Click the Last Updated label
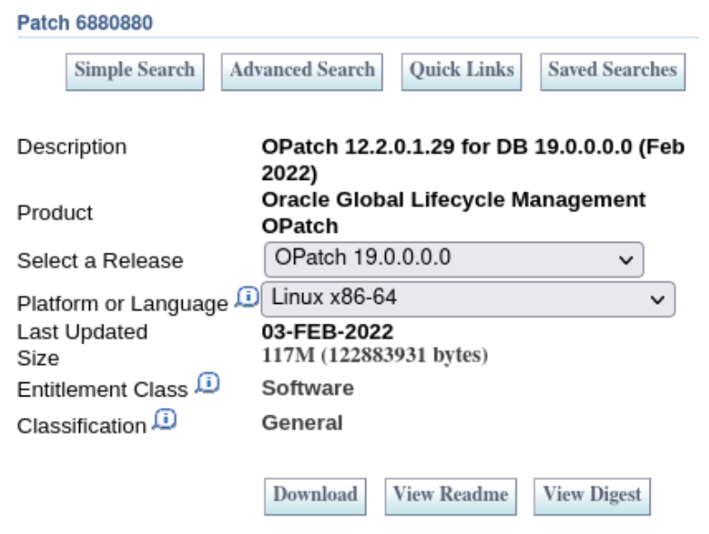This screenshot has height=534, width=709. click(x=82, y=332)
